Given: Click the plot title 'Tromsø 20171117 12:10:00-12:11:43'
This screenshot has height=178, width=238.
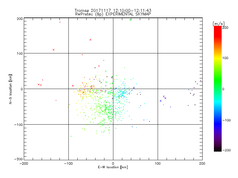Looking at the screenshot, I should [x=113, y=10].
